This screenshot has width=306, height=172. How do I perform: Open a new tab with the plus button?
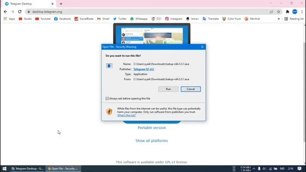tap(61, 4)
